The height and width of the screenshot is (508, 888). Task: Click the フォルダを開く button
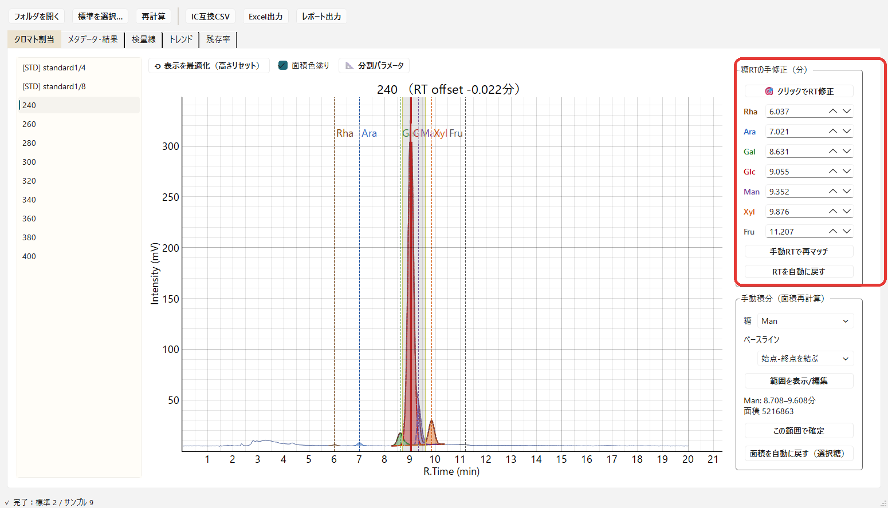click(37, 17)
